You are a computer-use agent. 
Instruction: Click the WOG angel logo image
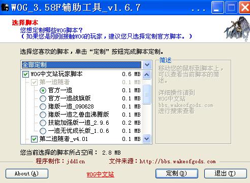click(x=237, y=29)
